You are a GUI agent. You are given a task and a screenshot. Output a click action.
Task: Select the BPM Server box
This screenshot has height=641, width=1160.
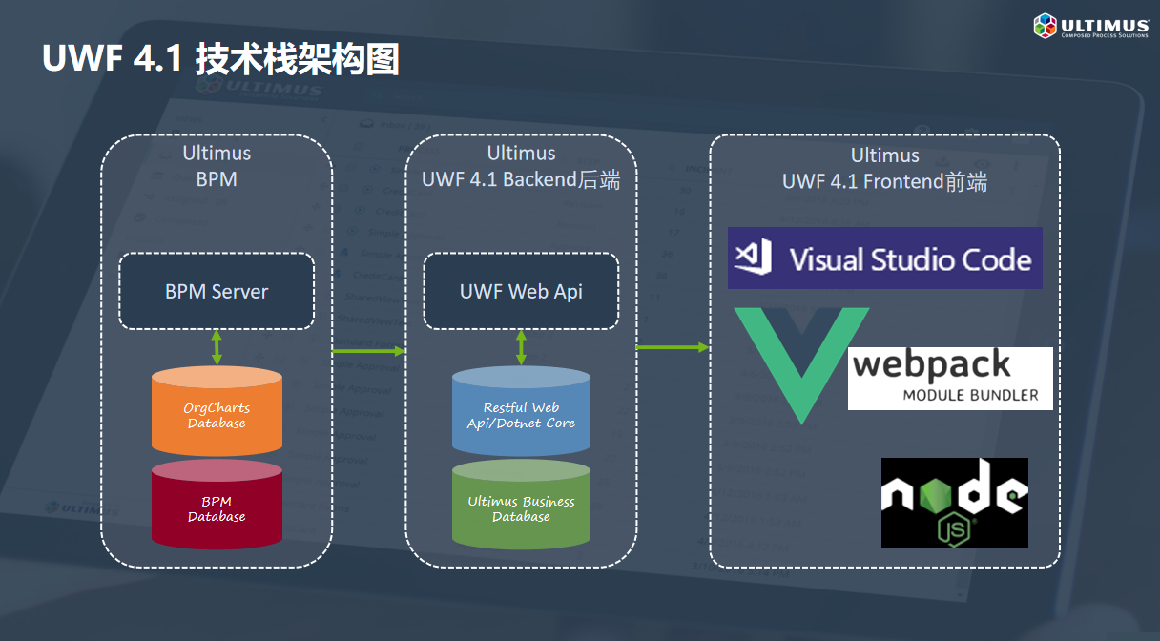pyautogui.click(x=217, y=292)
